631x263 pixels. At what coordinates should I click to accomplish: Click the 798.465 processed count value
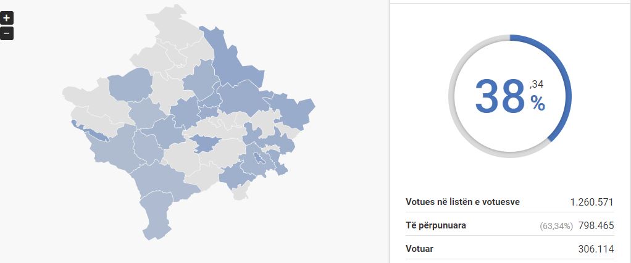596,225
